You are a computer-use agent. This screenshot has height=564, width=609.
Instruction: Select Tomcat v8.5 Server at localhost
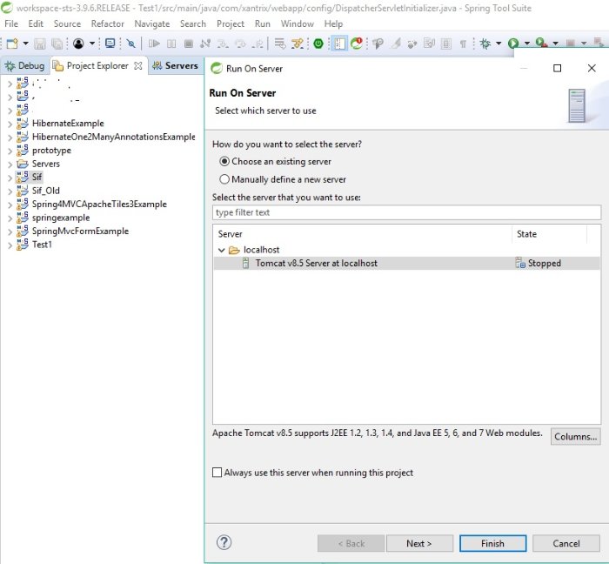pyautogui.click(x=406, y=263)
